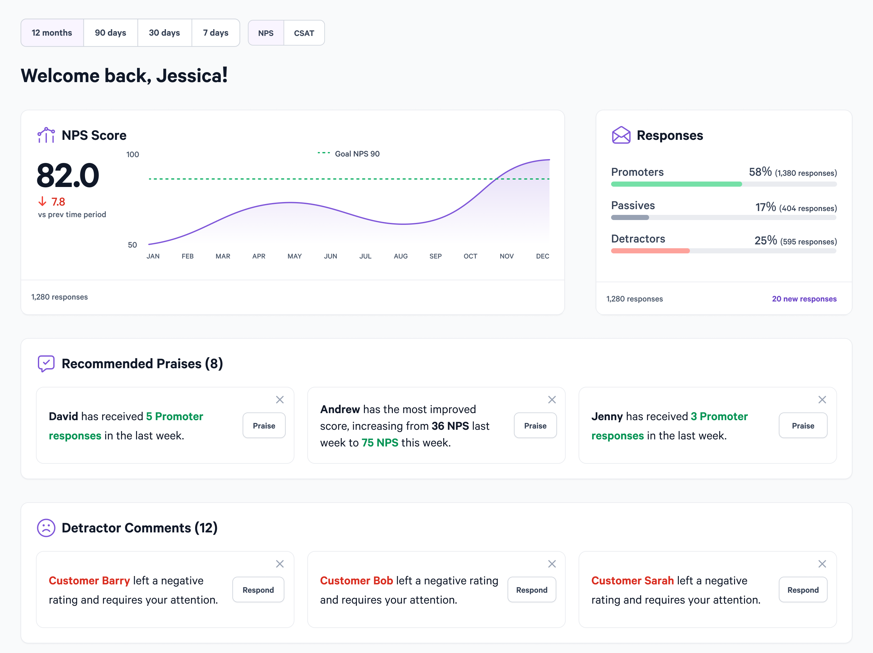Select the 12 months time range

coord(52,33)
